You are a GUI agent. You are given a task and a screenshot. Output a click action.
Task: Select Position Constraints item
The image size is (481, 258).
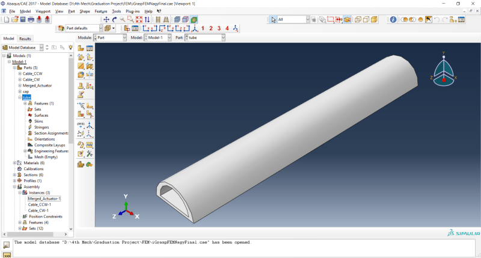tap(46, 217)
